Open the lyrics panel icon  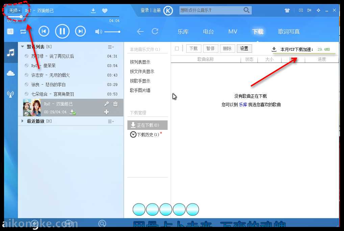coord(10,31)
